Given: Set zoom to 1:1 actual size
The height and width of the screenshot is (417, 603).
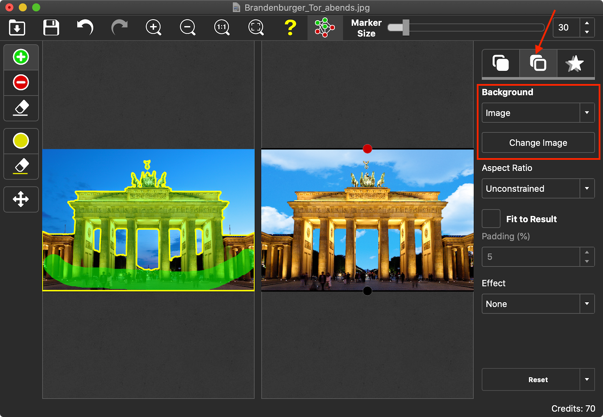Looking at the screenshot, I should (222, 28).
